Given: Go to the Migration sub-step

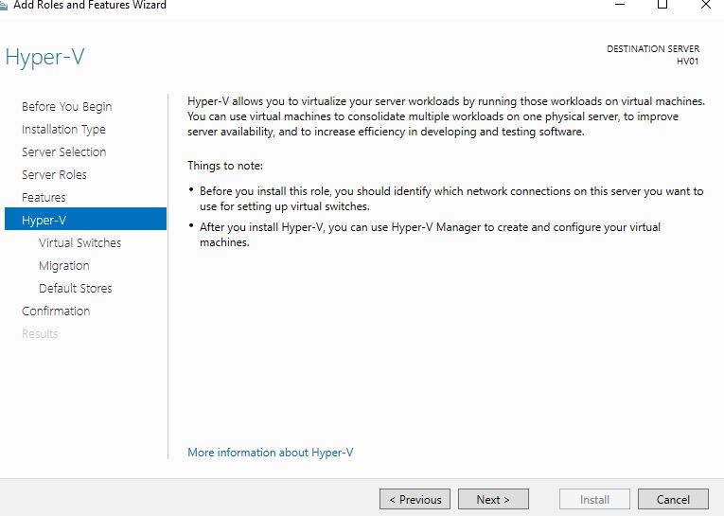Looking at the screenshot, I should click(x=63, y=266).
